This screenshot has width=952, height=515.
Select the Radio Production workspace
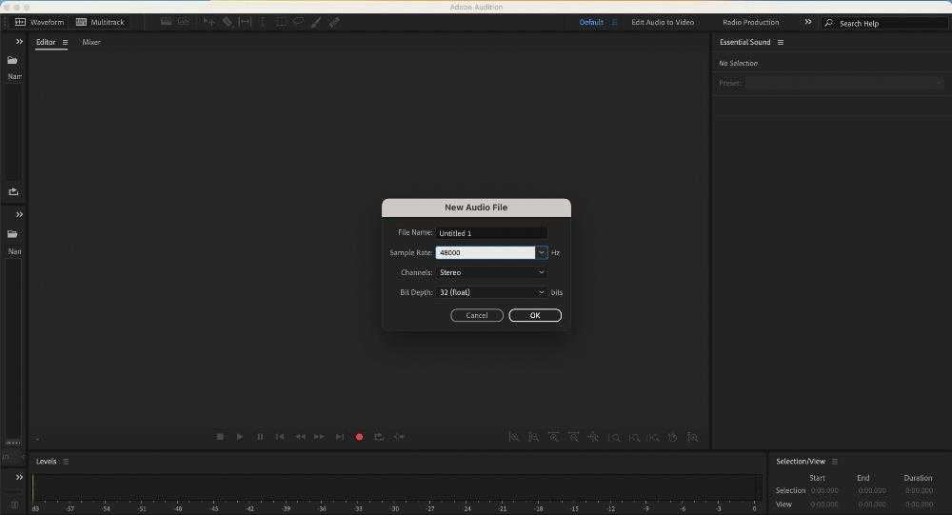[750, 22]
